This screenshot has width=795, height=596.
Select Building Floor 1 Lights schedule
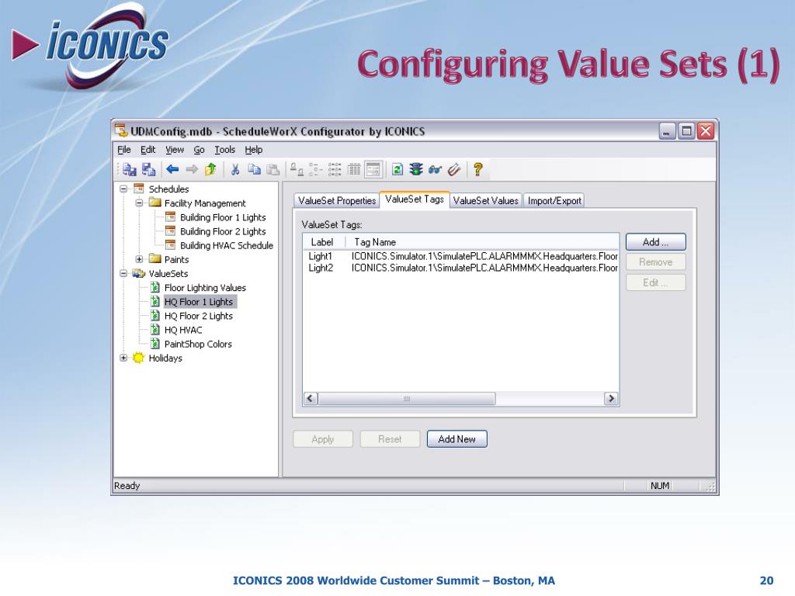tap(223, 217)
